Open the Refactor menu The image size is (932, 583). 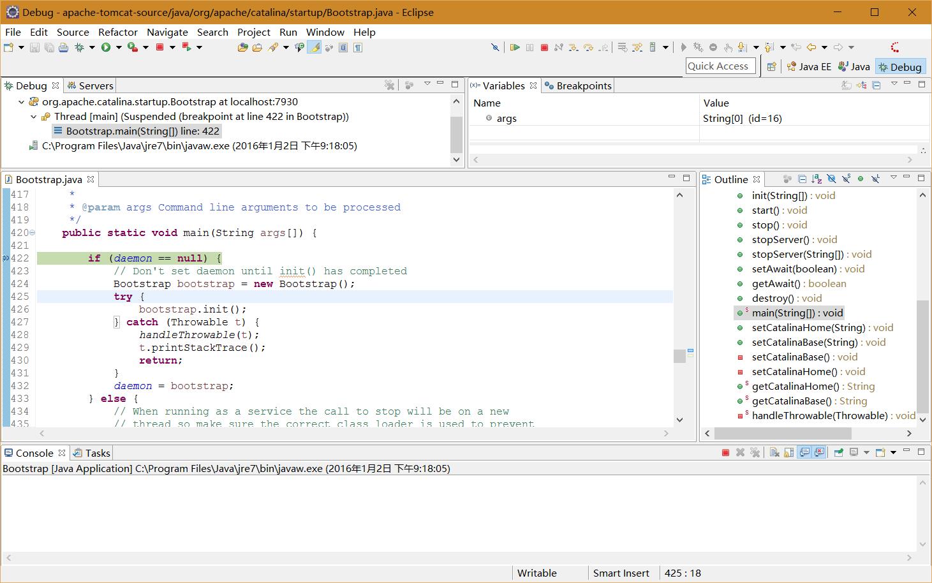tap(117, 32)
